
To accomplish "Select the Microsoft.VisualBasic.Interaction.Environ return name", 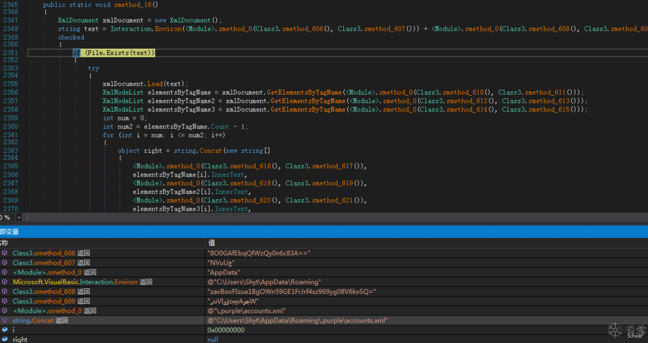I will 83,282.
